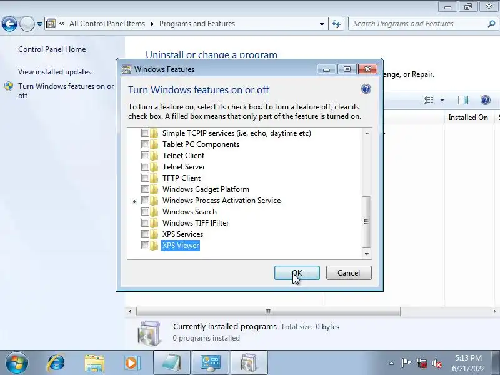
Task: Go back in Control Panel window
Action: [9, 24]
